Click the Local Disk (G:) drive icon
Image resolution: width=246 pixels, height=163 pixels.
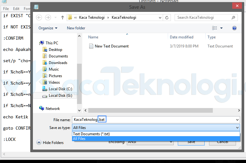pos(45,96)
